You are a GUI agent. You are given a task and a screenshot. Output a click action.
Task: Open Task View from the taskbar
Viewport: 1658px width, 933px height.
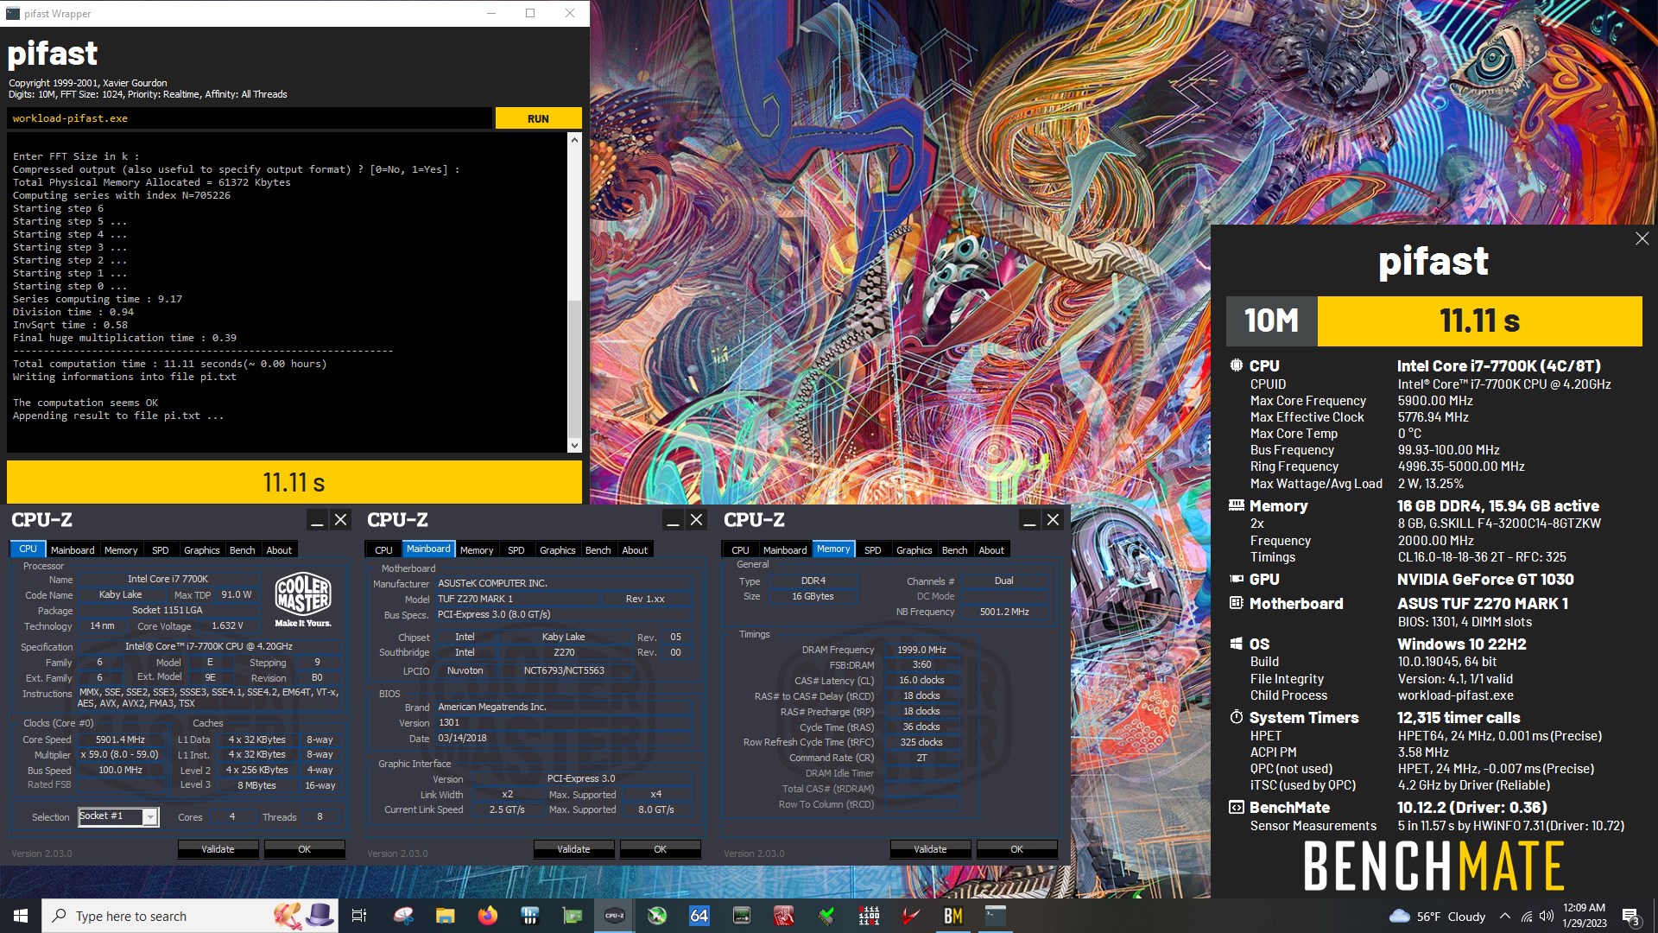coord(359,916)
